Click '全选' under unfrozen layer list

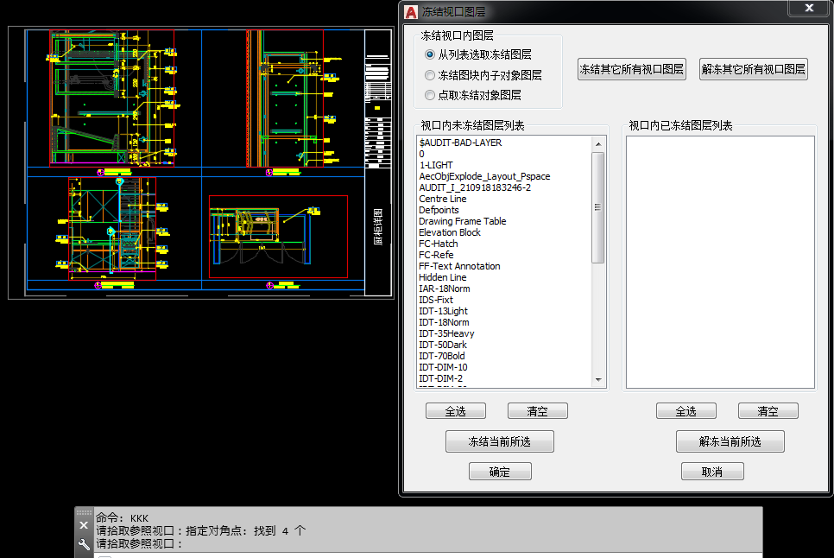tap(455, 411)
